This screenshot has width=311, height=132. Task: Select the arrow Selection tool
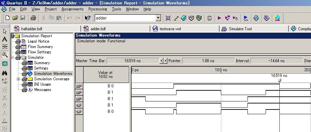pyautogui.click(x=5, y=31)
